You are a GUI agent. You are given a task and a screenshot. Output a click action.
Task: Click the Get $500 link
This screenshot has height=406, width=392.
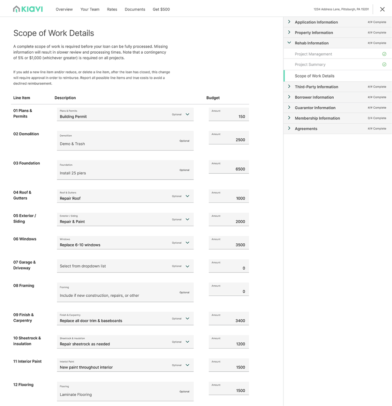(x=161, y=9)
